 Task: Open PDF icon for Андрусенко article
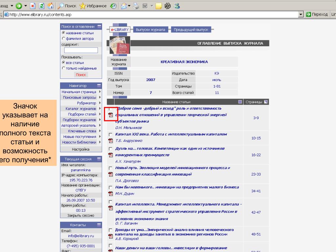(111, 140)
